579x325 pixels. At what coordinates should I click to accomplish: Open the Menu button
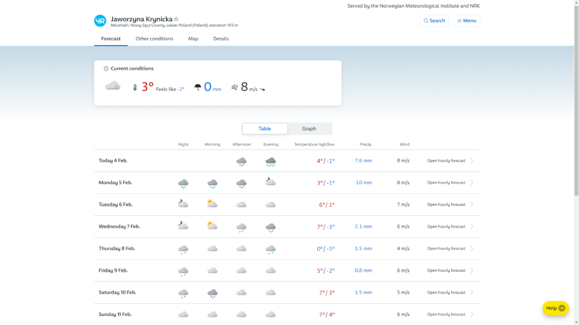pos(467,21)
